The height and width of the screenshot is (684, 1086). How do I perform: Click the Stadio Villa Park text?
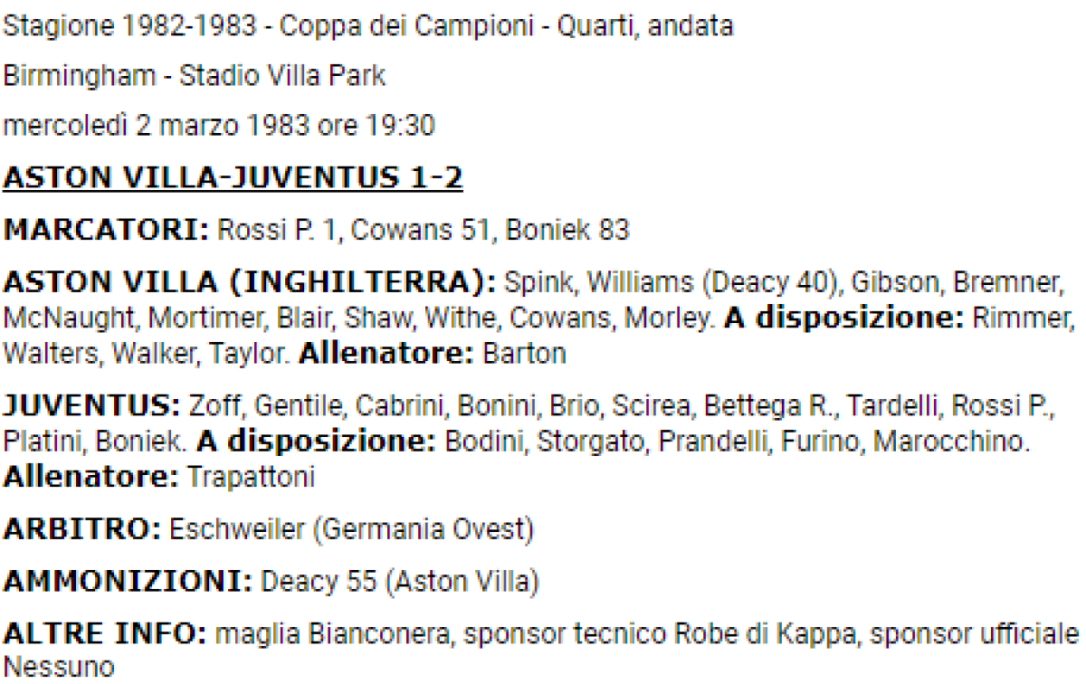(x=282, y=76)
